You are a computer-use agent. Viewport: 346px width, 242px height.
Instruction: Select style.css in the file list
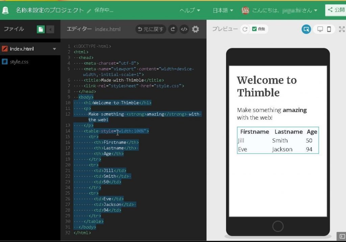pyautogui.click(x=19, y=62)
